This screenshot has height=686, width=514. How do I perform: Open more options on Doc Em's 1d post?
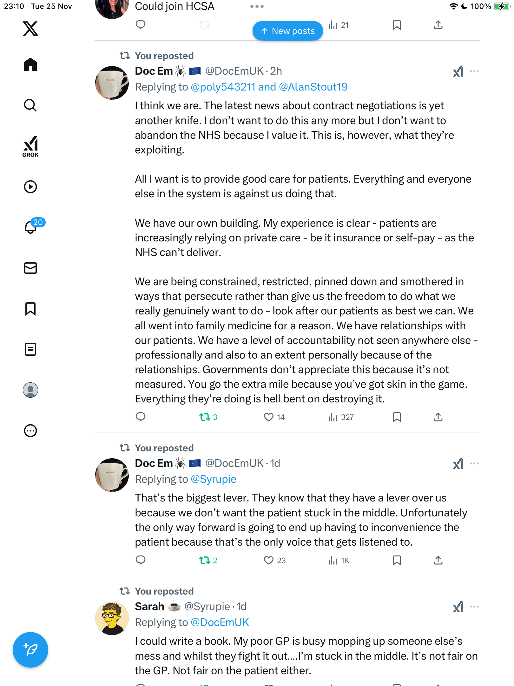(x=474, y=463)
